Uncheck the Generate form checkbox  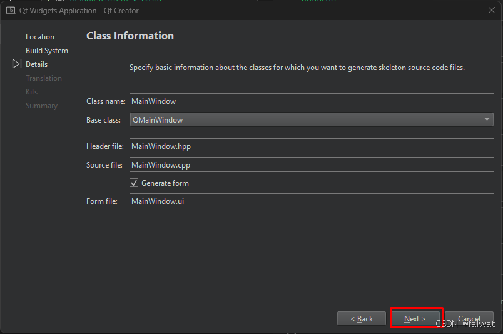(134, 183)
